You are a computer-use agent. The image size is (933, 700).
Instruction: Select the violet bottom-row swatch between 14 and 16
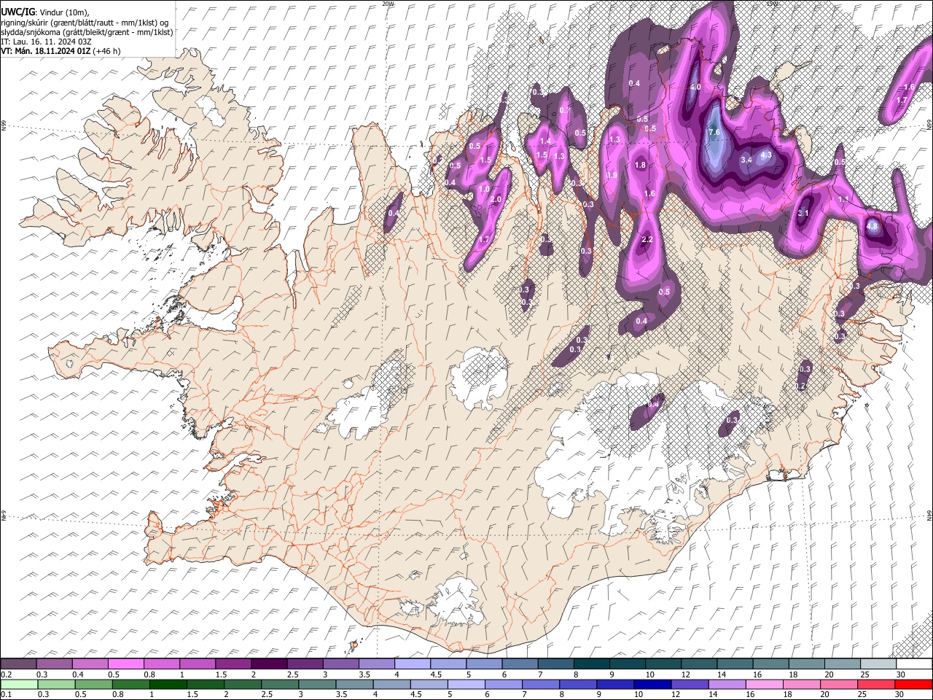[727, 684]
